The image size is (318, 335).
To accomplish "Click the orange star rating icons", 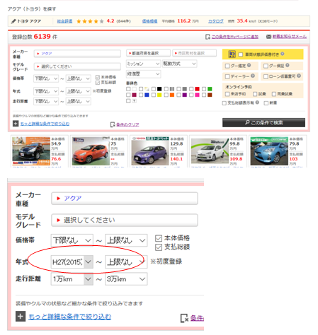I will [x=90, y=21].
